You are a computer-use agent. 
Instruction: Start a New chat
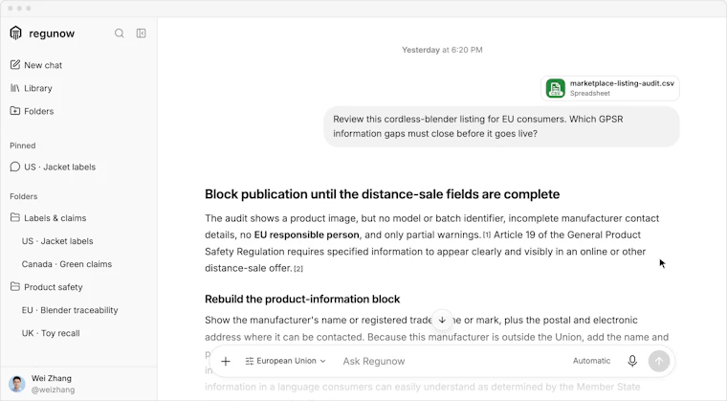tap(36, 65)
